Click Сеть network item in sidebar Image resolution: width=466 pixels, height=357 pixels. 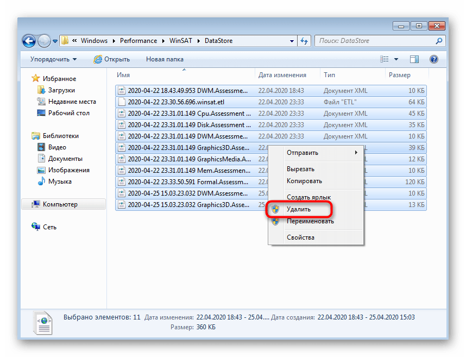coord(50,227)
